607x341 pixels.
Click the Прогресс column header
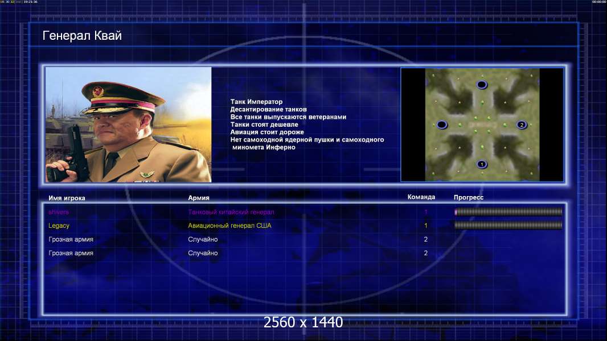469,197
